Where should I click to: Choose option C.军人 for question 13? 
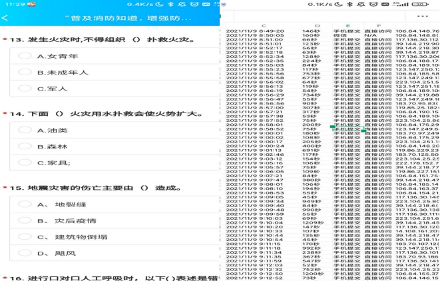[x=25, y=89]
